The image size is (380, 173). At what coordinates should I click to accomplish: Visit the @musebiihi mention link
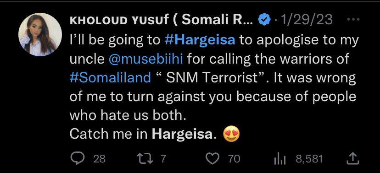pos(145,59)
